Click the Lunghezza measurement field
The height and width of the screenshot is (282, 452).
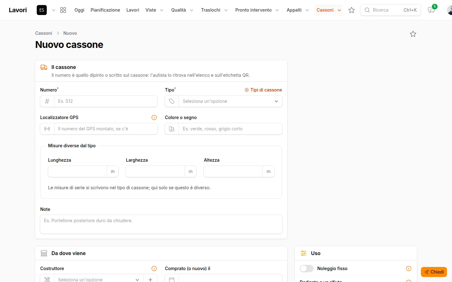tap(78, 171)
